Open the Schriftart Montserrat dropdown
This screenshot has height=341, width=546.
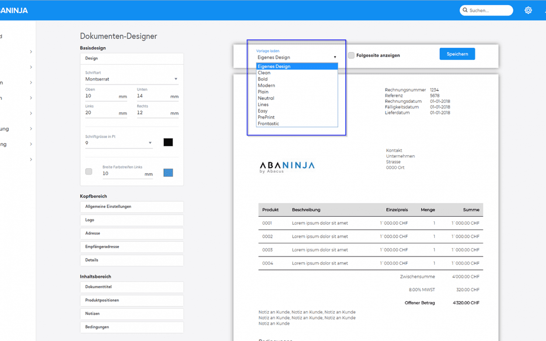(x=131, y=79)
